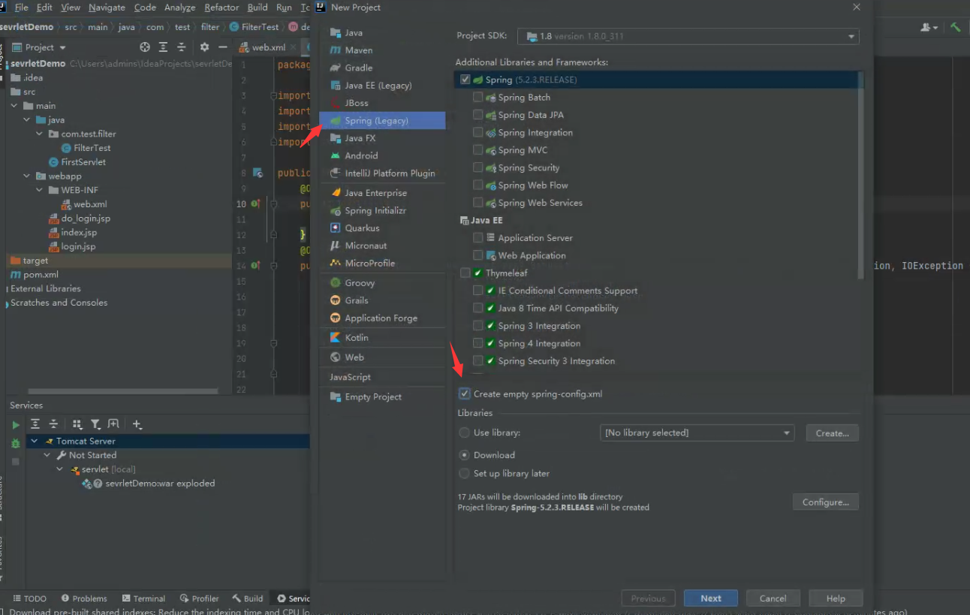Image resolution: width=970 pixels, height=615 pixels.
Task: Open the Navigate menu
Action: [x=107, y=8]
